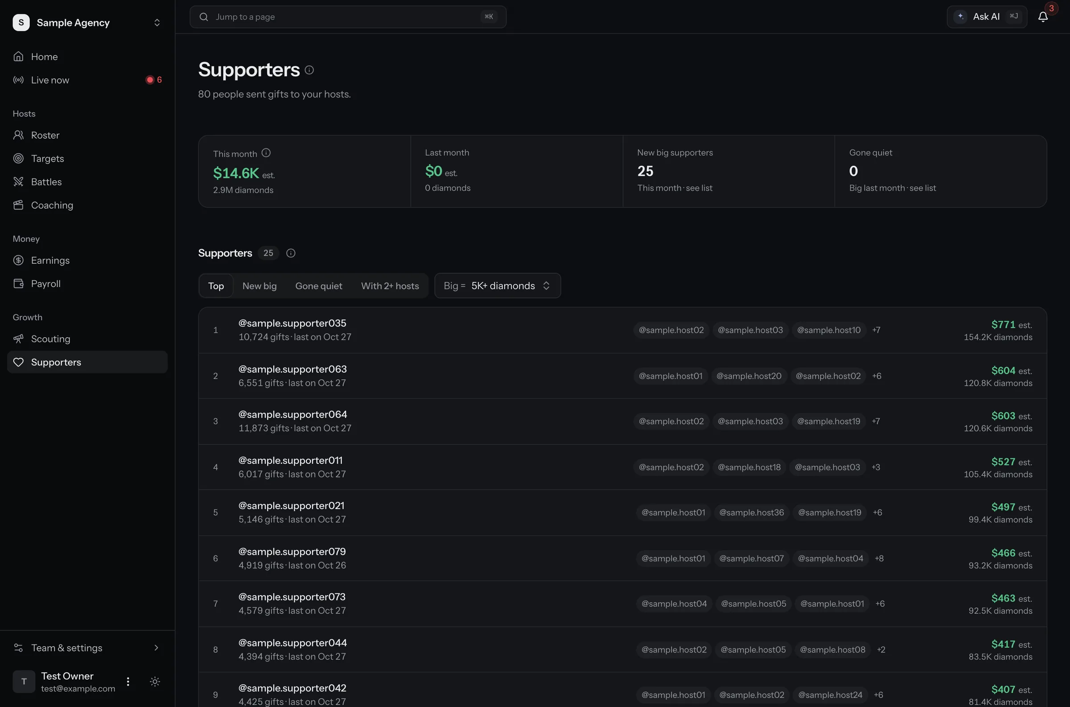Open the notifications bell
This screenshot has height=707, width=1070.
click(x=1042, y=16)
